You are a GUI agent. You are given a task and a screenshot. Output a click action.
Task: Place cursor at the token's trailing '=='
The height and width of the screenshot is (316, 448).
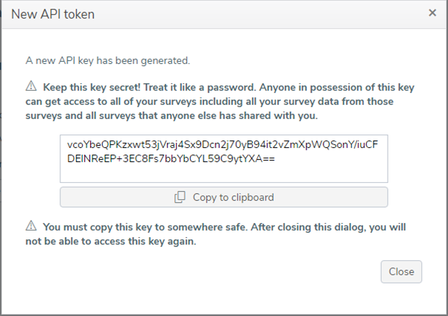[268, 158]
